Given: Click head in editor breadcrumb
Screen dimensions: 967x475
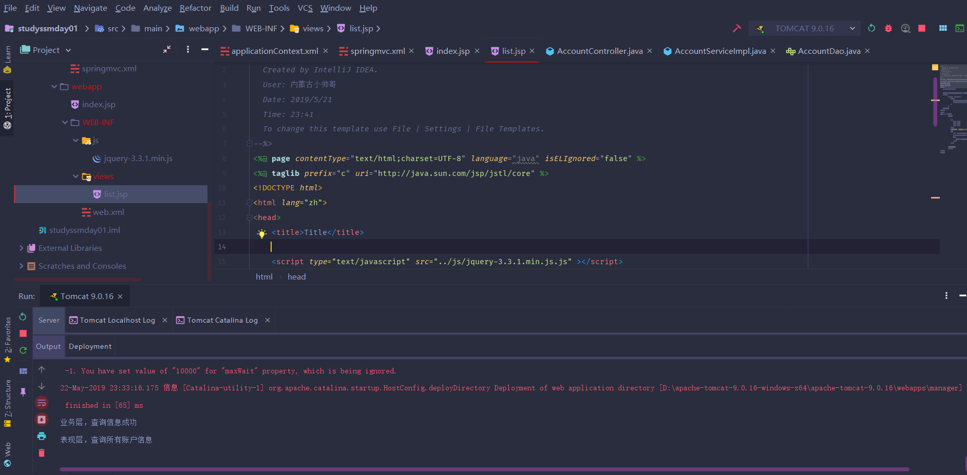Looking at the screenshot, I should point(296,276).
